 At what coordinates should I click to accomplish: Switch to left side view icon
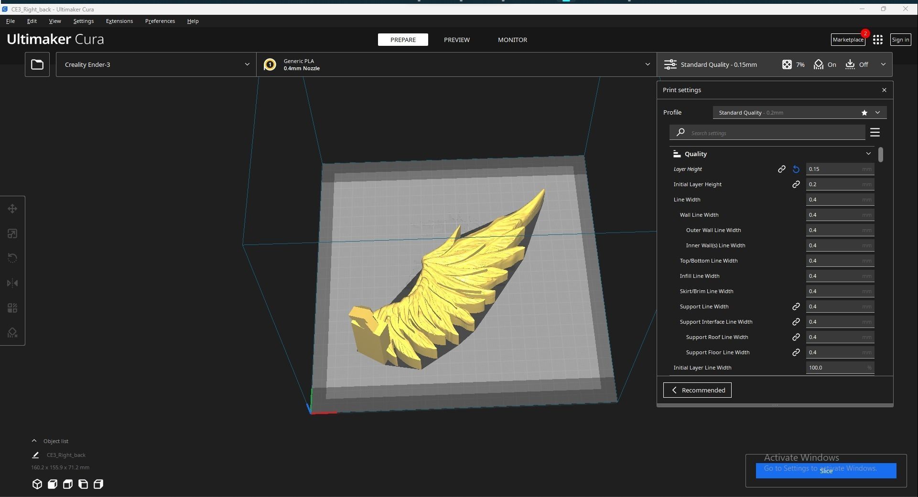pyautogui.click(x=83, y=484)
